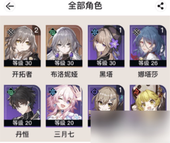Click the ice element icon on 黑塔
170x143 pixels.
[95, 32]
